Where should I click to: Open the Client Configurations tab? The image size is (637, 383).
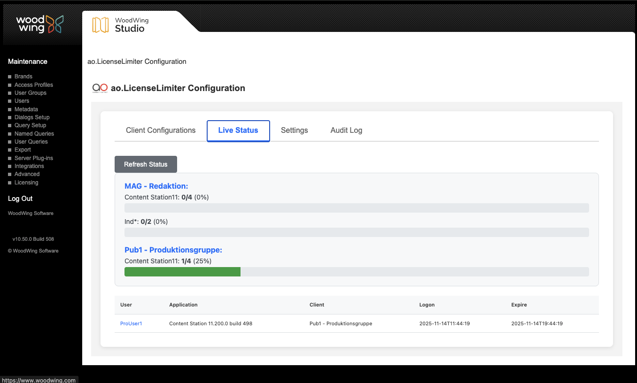click(x=161, y=130)
